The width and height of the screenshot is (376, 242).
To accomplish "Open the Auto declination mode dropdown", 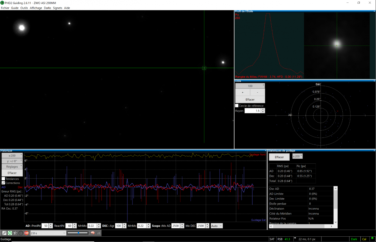I will (x=217, y=226).
